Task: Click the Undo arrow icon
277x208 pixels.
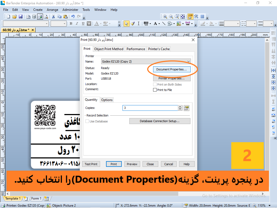Action: pos(73,17)
